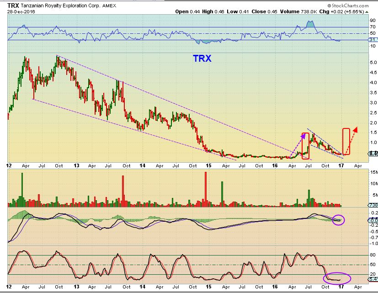Viewport: 378px width, 293px height.
Task: Click year 12 on bottom stochastic time axis
Action: pyautogui.click(x=9, y=287)
